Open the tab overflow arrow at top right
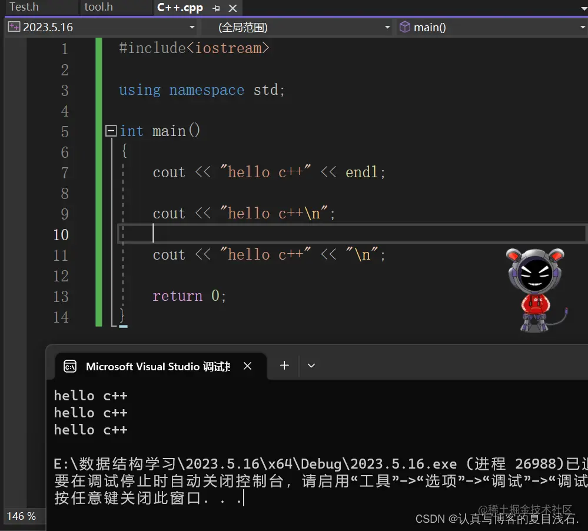588x531 pixels. click(583, 8)
